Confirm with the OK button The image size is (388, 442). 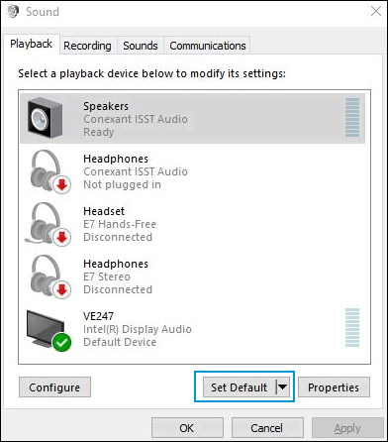tap(187, 428)
